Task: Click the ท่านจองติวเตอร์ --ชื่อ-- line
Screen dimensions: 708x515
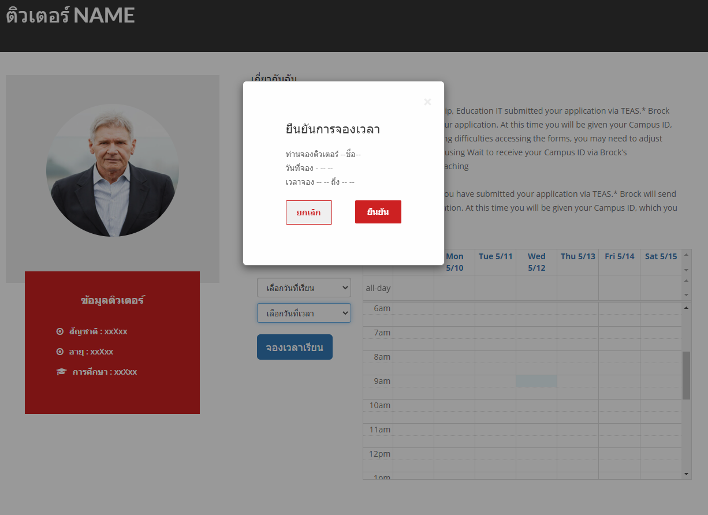Action: tap(323, 154)
